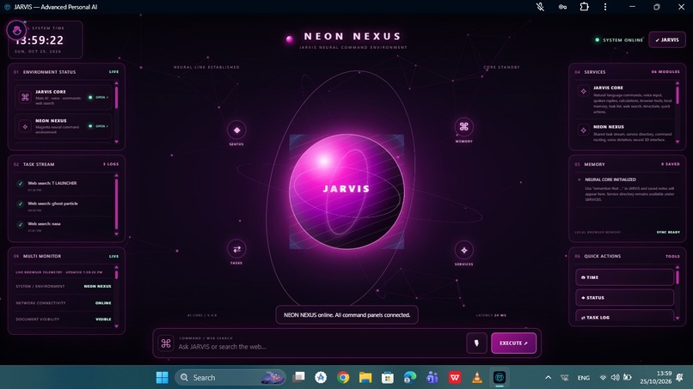Click the taskbar Search box

pos(230,378)
